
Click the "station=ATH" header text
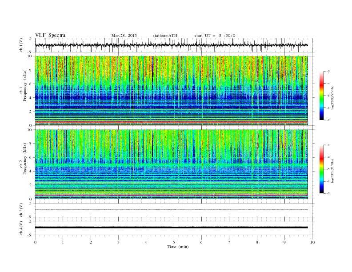165,36
